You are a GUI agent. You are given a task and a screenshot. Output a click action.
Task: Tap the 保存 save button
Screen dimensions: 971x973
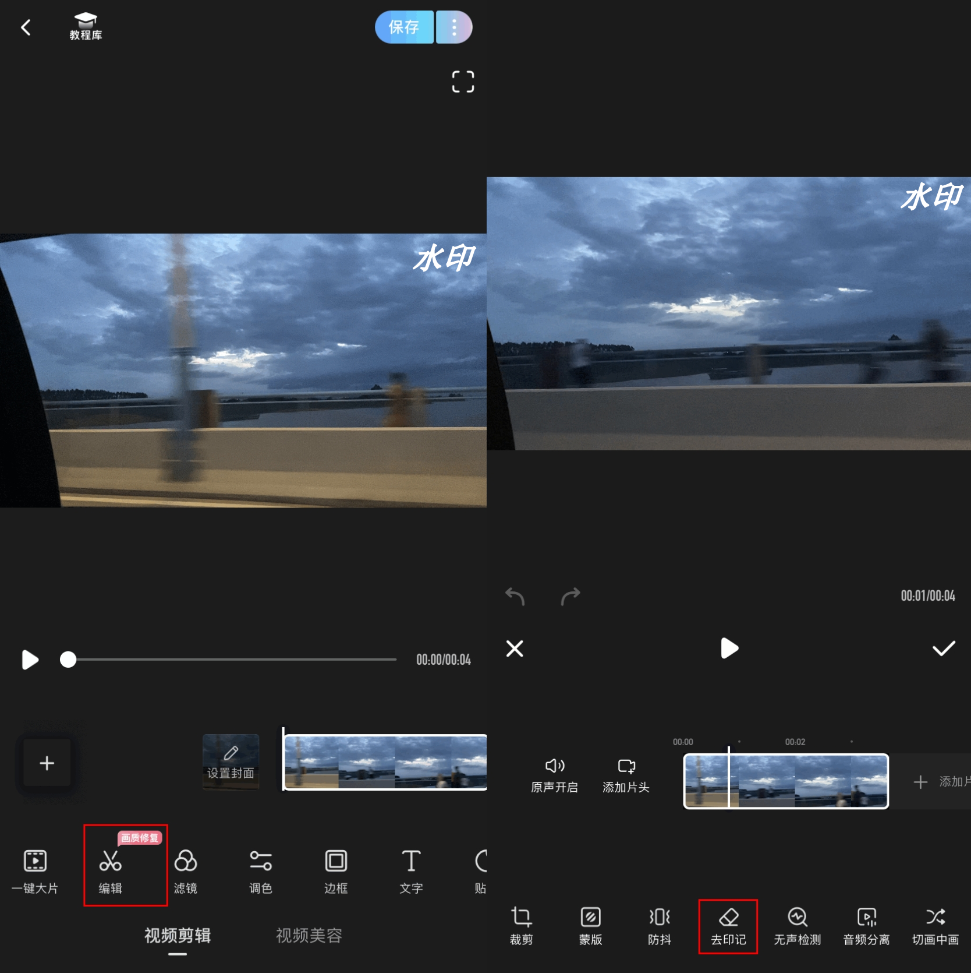(404, 27)
